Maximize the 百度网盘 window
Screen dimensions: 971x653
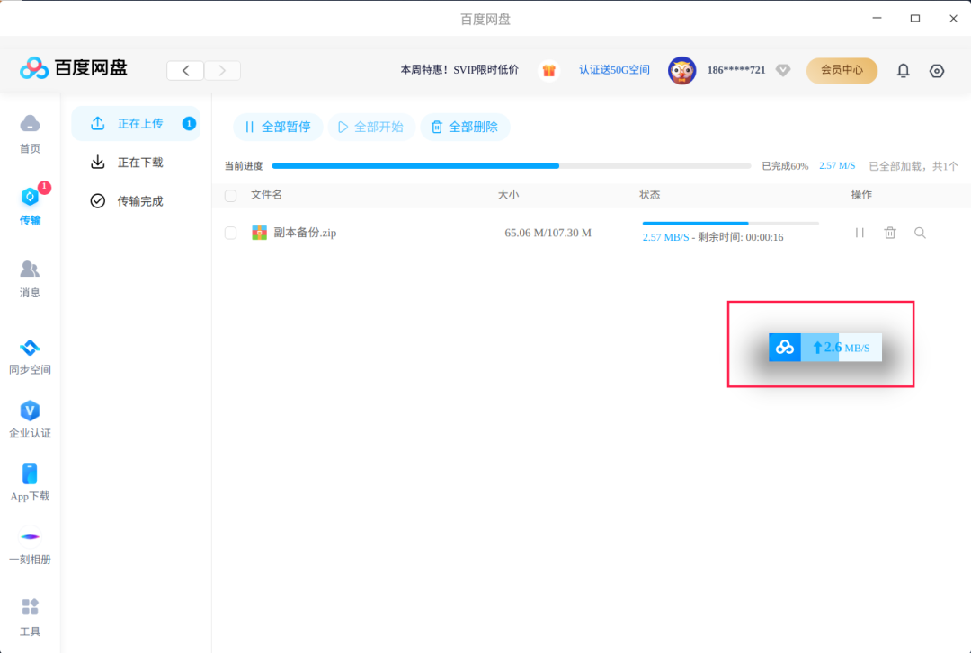click(x=914, y=19)
